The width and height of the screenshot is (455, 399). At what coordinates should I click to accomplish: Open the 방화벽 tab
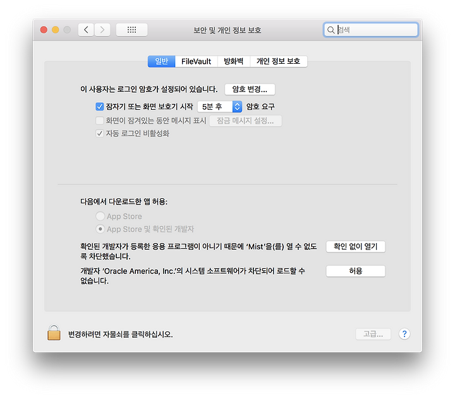234,61
